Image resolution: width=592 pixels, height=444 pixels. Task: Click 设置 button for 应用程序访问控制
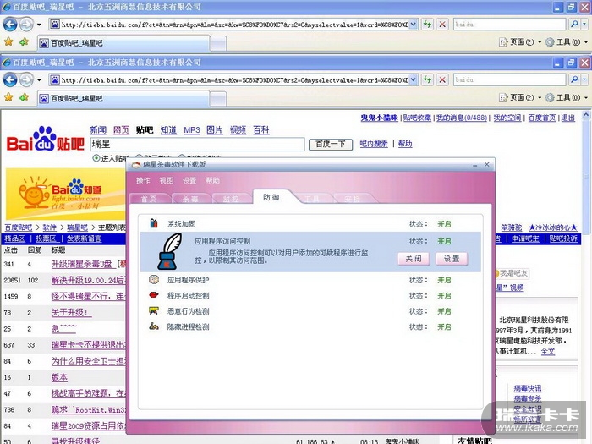point(452,259)
